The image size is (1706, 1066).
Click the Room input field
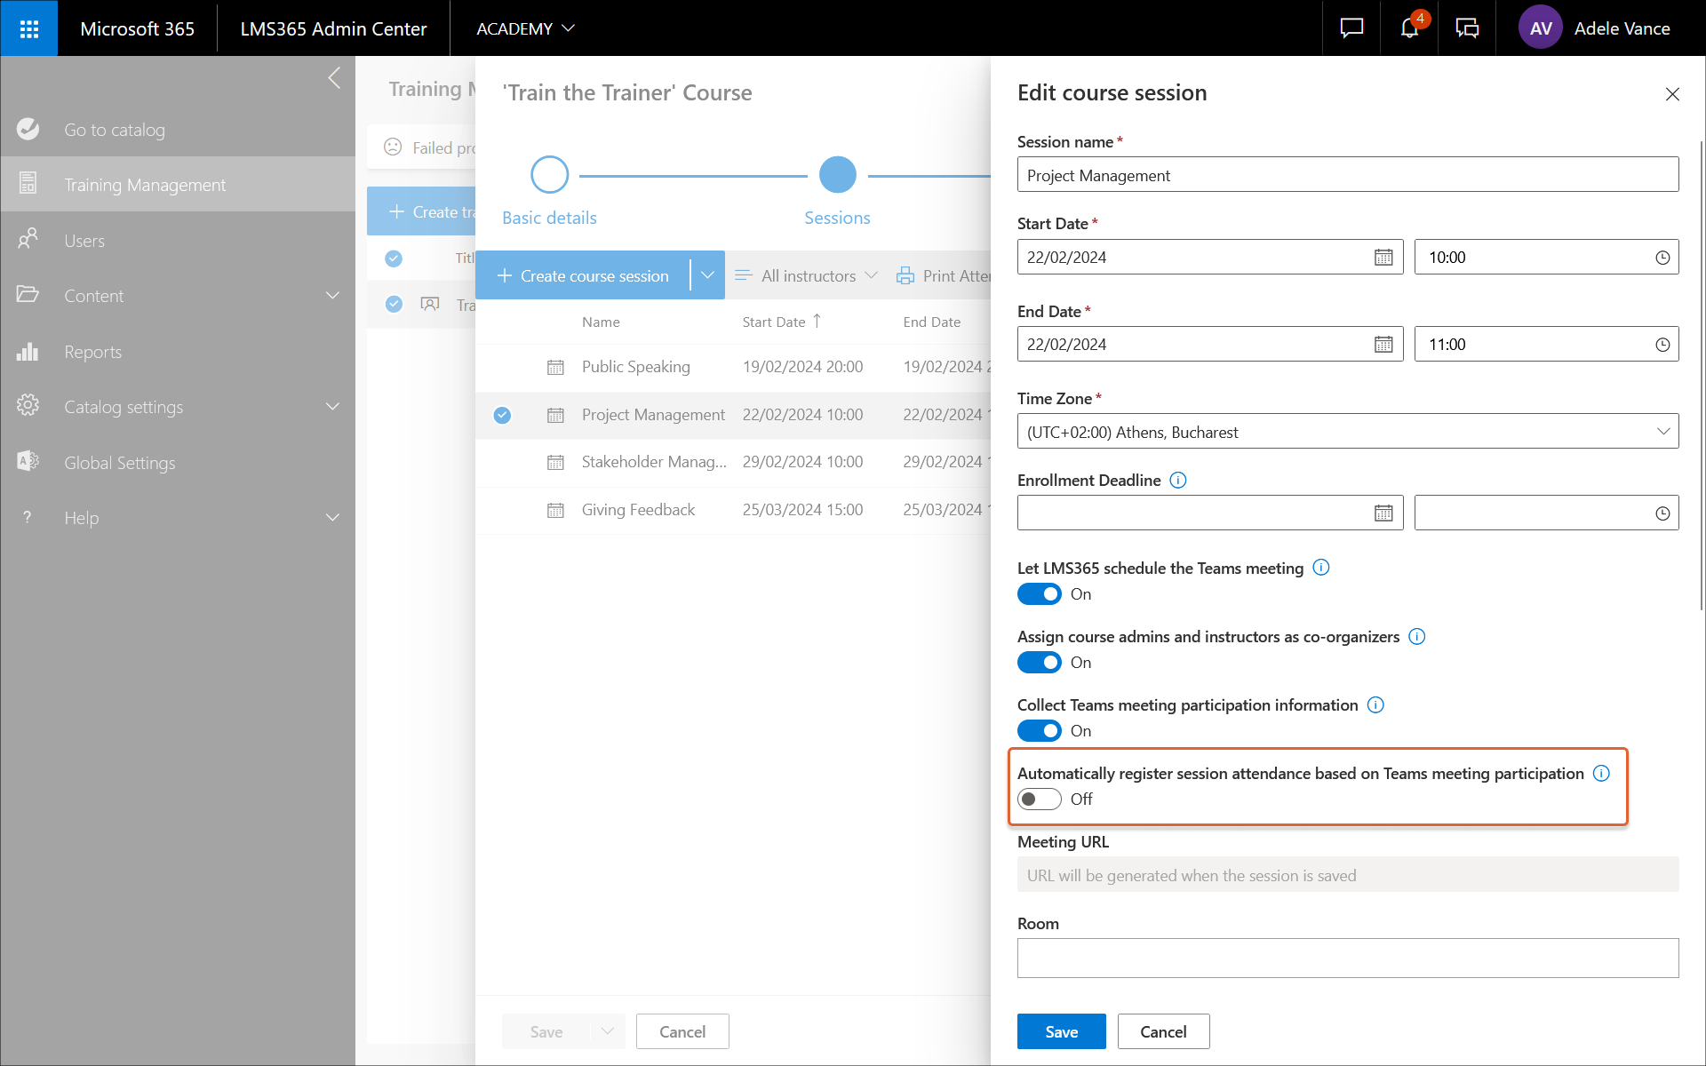pos(1347,959)
